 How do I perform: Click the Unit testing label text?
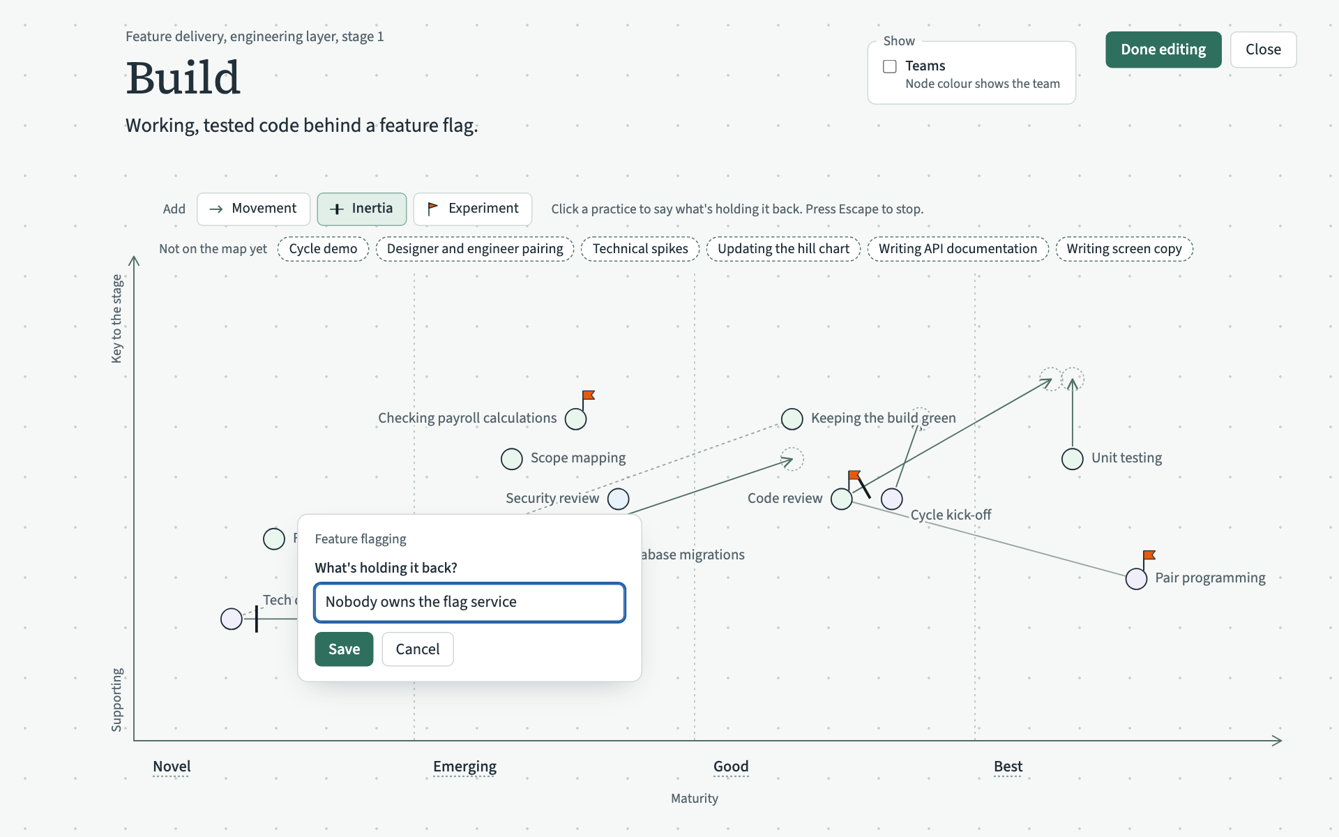(x=1126, y=458)
